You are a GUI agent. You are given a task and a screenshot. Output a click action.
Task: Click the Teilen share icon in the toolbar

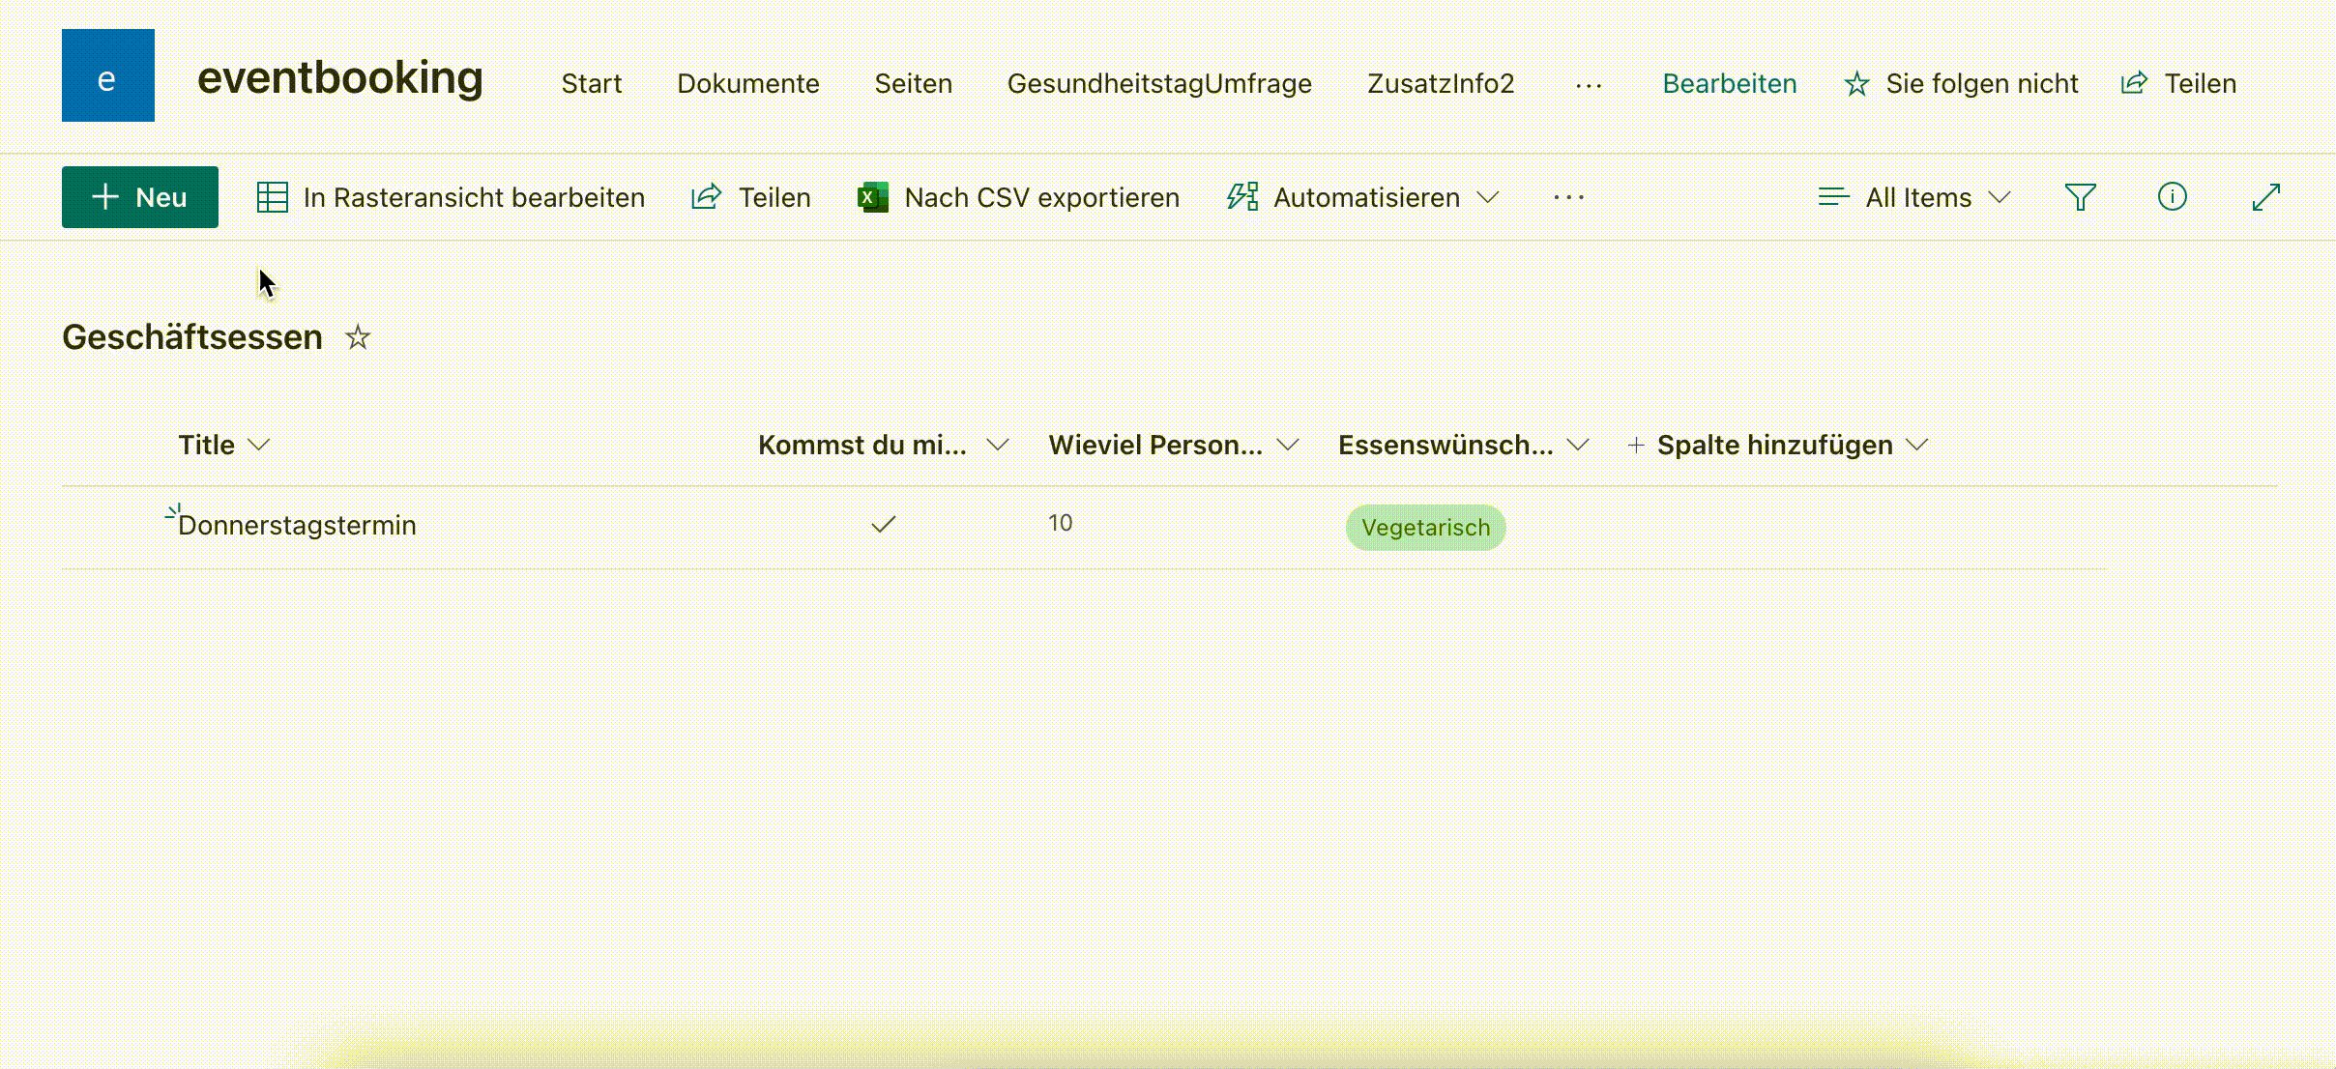[x=707, y=196]
